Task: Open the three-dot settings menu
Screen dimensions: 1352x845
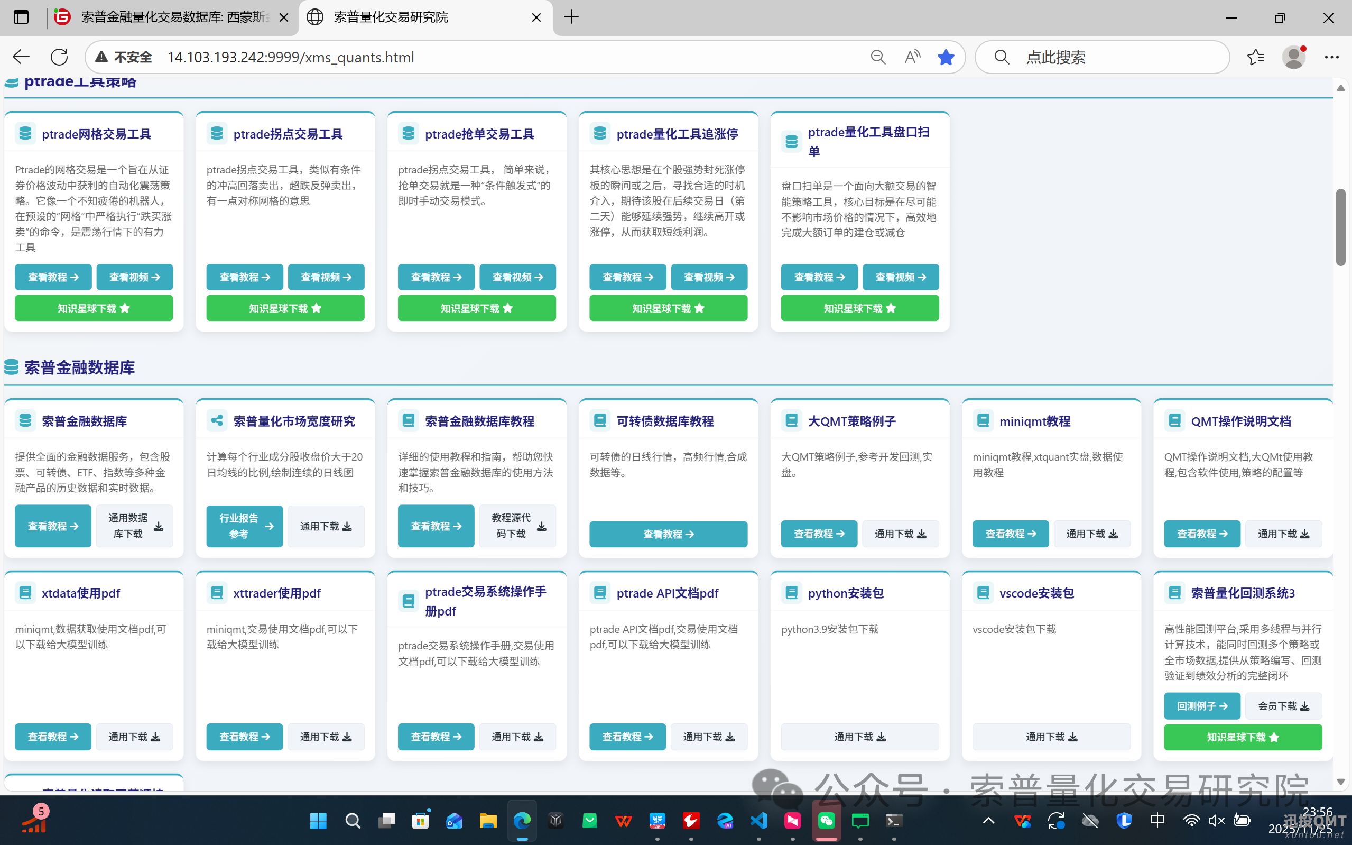Action: coord(1331,57)
